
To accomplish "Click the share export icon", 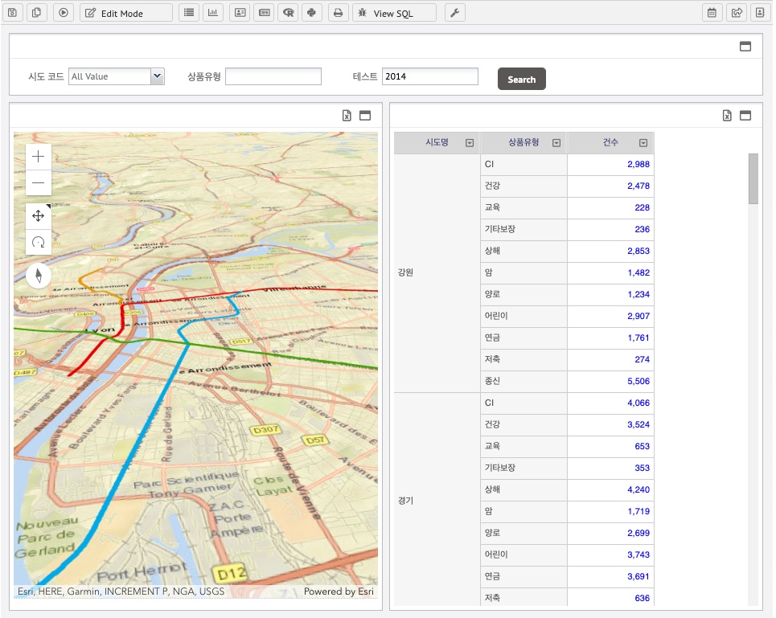I will click(x=737, y=13).
